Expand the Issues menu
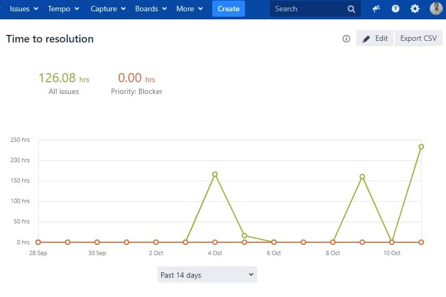This screenshot has height=297, width=446. (24, 9)
